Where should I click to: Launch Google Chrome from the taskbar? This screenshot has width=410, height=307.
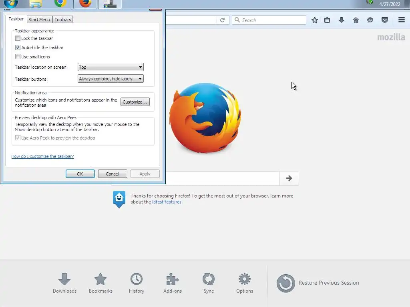(60, 3)
